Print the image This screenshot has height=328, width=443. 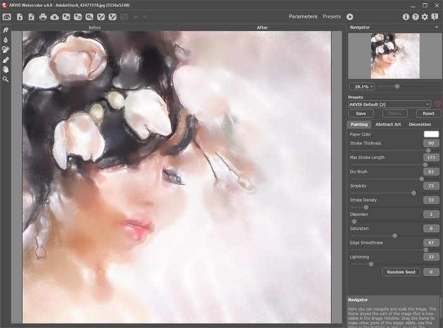coord(42,17)
